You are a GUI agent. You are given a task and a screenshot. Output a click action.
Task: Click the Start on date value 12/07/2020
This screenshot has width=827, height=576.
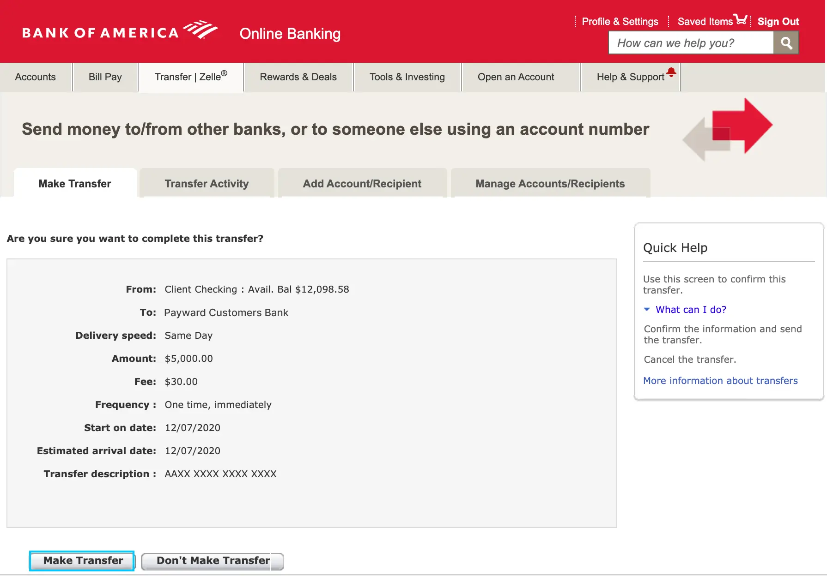coord(192,427)
